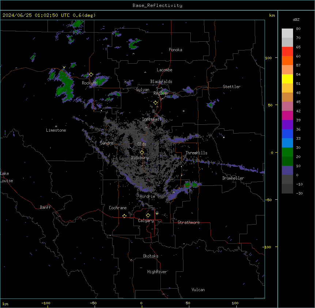
Task: Select the Blackfalds label
Action: pyautogui.click(x=161, y=82)
